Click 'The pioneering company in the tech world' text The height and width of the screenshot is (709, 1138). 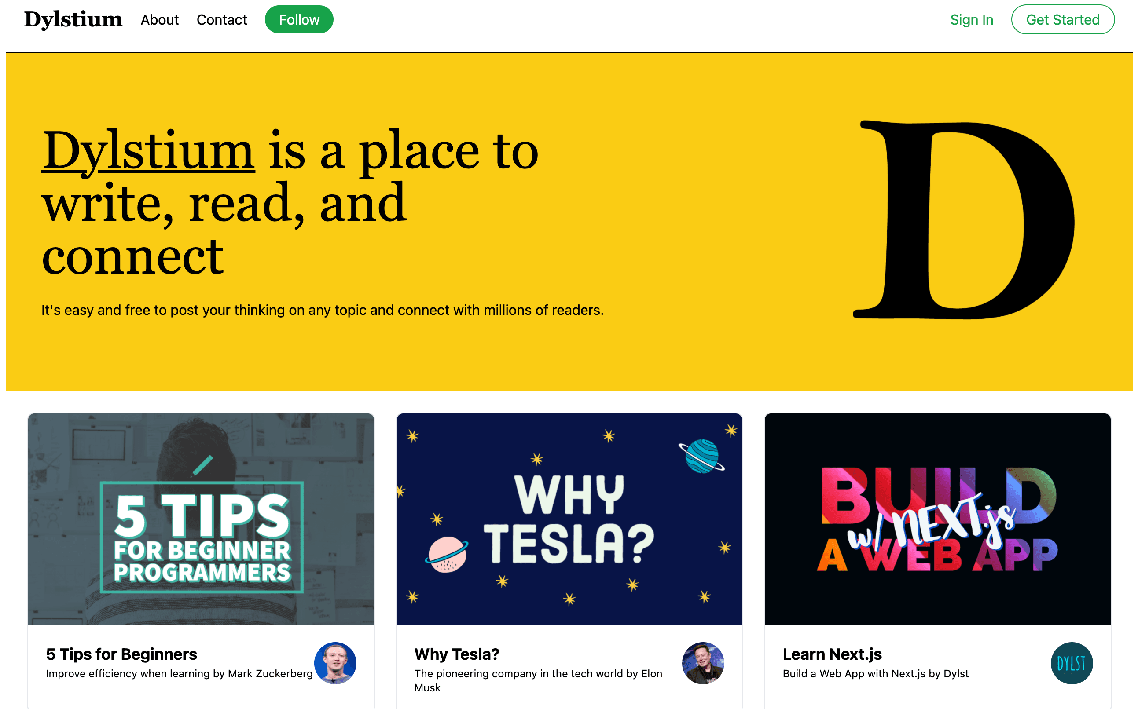pyautogui.click(x=538, y=680)
